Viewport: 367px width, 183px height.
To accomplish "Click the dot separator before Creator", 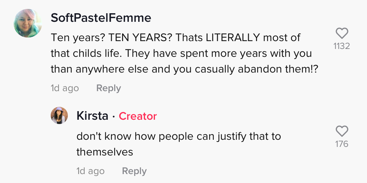I will click(x=114, y=117).
